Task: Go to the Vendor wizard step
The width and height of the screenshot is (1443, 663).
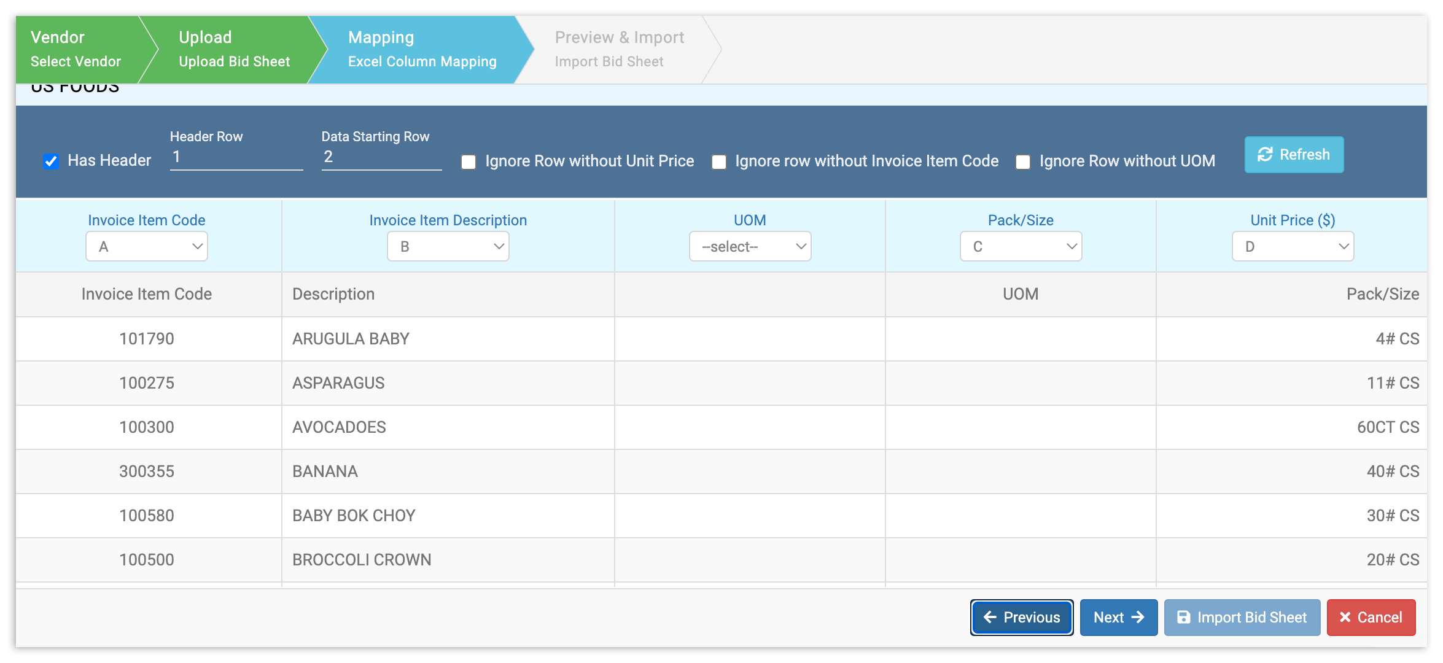Action: 76,49
